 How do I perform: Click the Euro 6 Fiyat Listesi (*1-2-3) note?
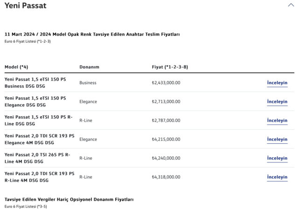pyautogui.click(x=28, y=42)
